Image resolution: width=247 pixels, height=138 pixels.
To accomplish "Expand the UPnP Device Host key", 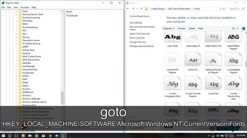I will [16, 60].
